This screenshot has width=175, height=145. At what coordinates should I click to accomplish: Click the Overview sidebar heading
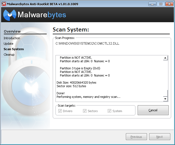click(x=12, y=32)
